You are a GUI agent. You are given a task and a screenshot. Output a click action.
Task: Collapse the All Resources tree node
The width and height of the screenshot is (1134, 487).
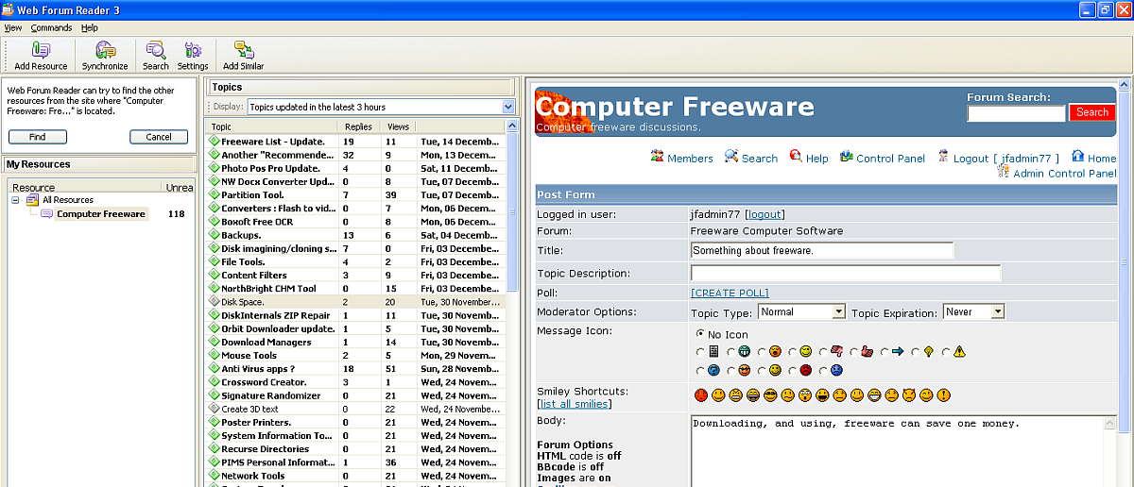pos(16,200)
